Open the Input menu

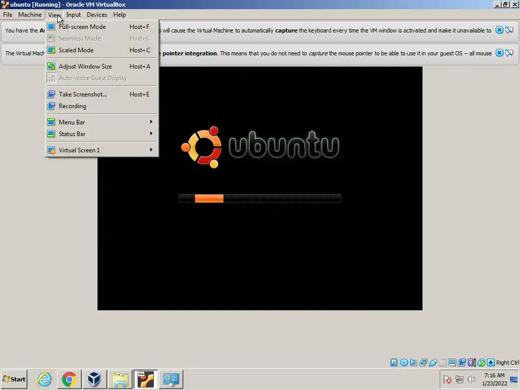(x=73, y=15)
